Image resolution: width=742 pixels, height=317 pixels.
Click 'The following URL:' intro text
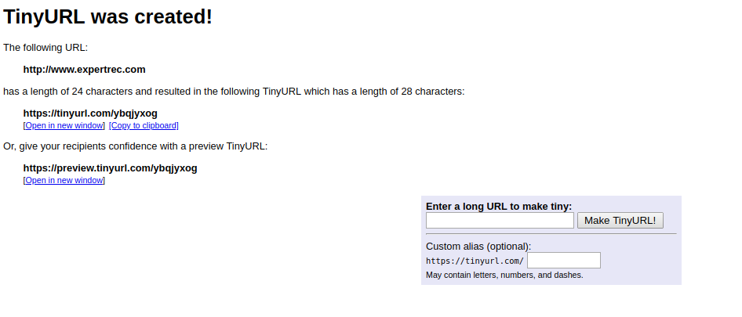45,48
